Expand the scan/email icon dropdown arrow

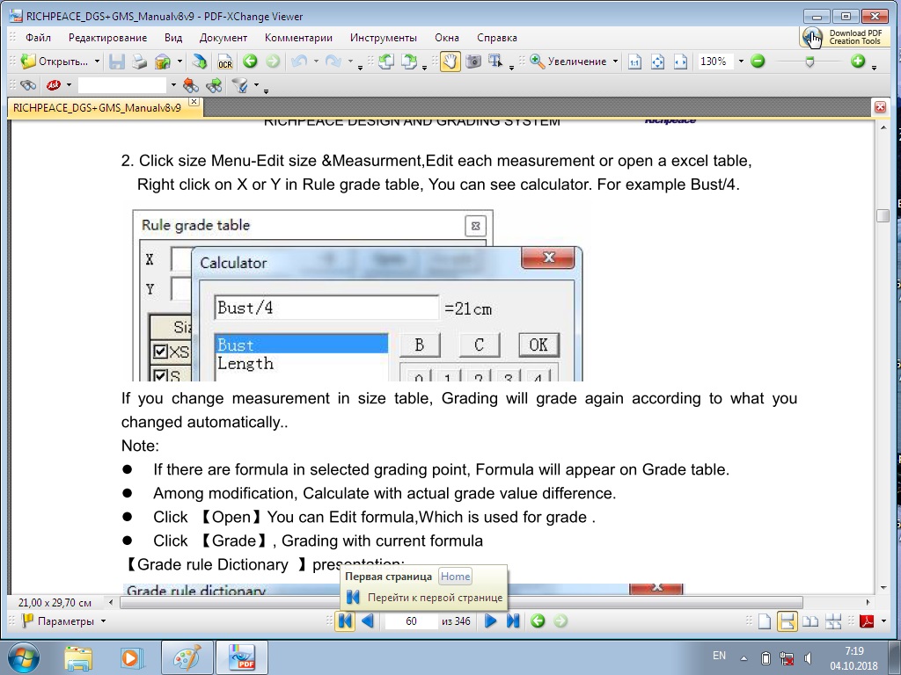(179, 62)
